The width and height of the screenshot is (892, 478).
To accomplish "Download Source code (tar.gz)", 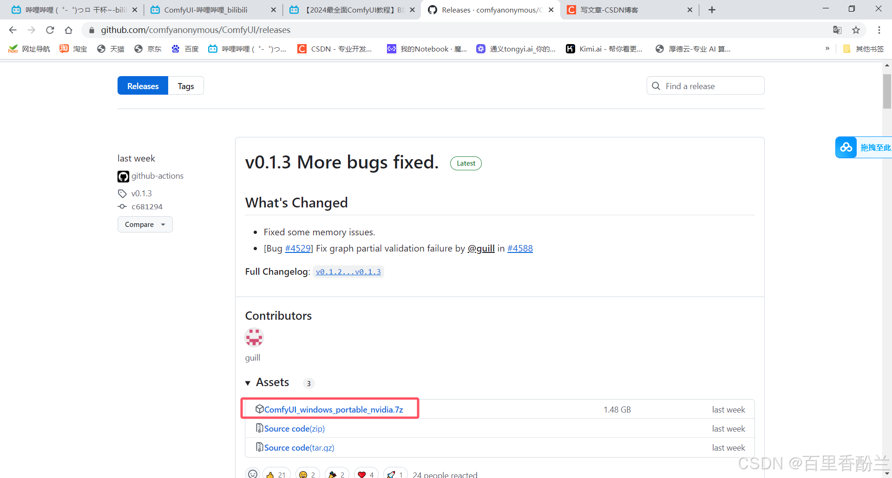I will coord(299,448).
